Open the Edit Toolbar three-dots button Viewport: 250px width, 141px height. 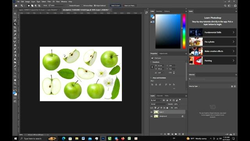click(15, 87)
